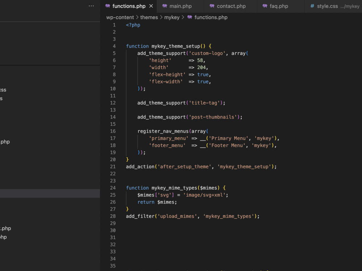Screen dimensions: 362x271
Task: Click the 'mykey_theme_setup' function name on line 4
Action: click(x=176, y=46)
